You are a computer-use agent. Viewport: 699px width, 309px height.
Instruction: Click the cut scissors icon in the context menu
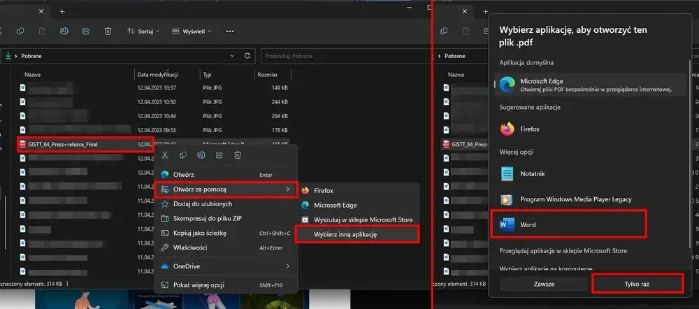165,154
